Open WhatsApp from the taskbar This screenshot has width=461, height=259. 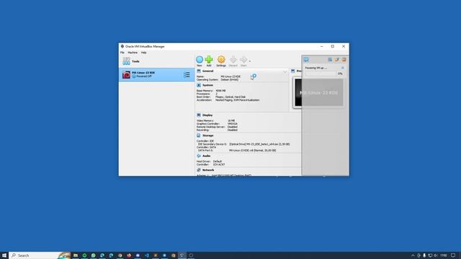pos(93,255)
